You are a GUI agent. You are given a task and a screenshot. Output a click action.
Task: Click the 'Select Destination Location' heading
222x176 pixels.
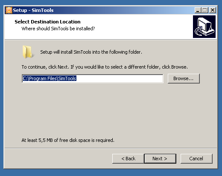pos(47,22)
